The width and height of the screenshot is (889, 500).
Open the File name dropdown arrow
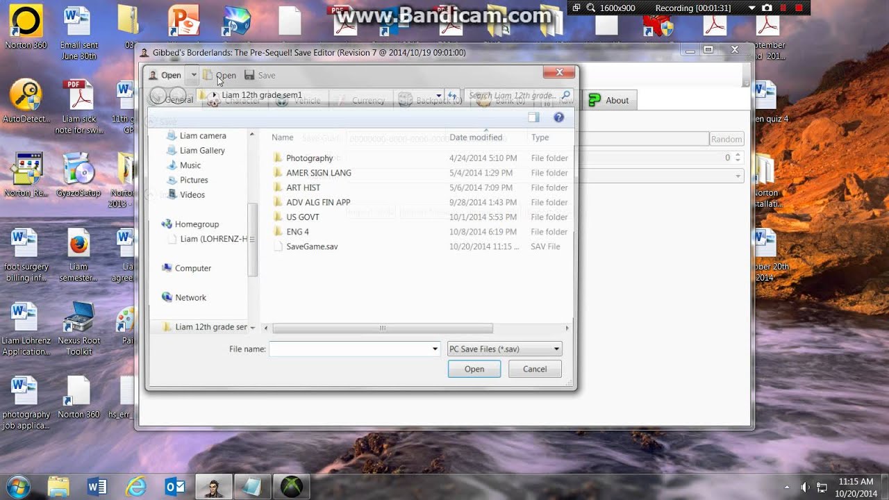(x=435, y=349)
